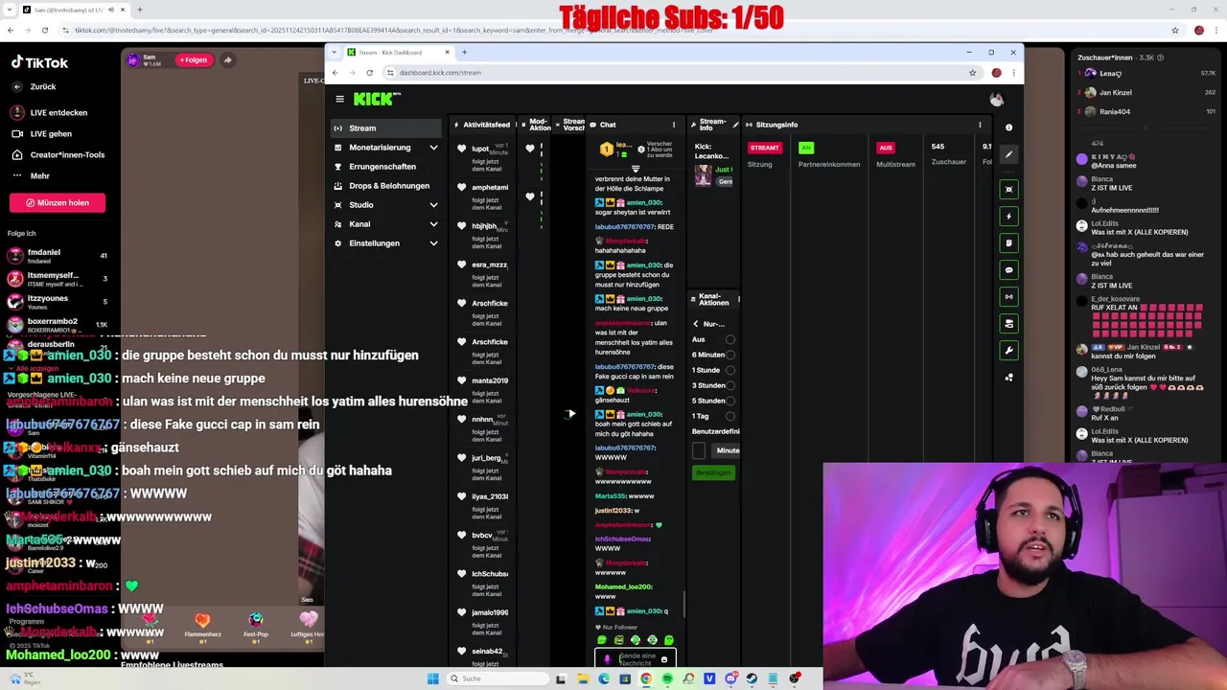Open the Sitzungsinfo panel three-dot menu

pos(980,125)
